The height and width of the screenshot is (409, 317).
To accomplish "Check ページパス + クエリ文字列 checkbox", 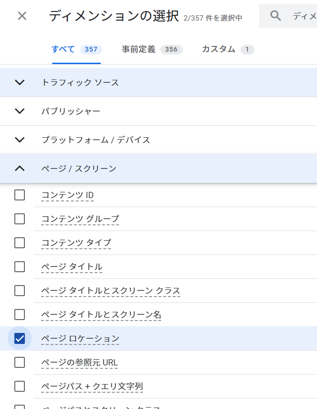I will [x=20, y=386].
